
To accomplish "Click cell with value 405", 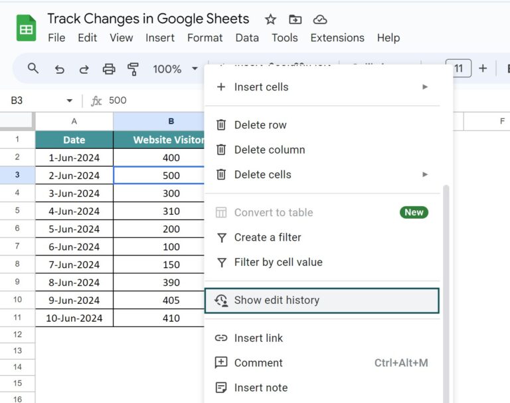I will tap(159, 300).
